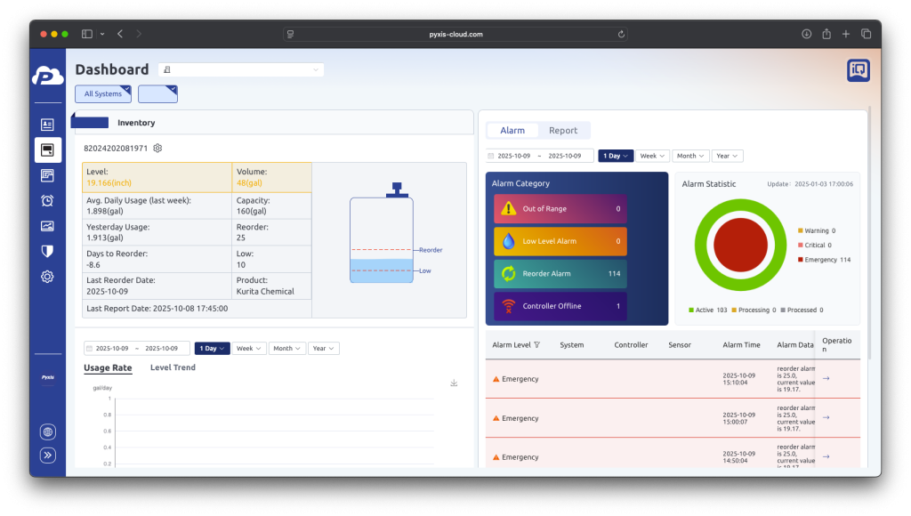Filter the Alarm Level column

pyautogui.click(x=536, y=345)
